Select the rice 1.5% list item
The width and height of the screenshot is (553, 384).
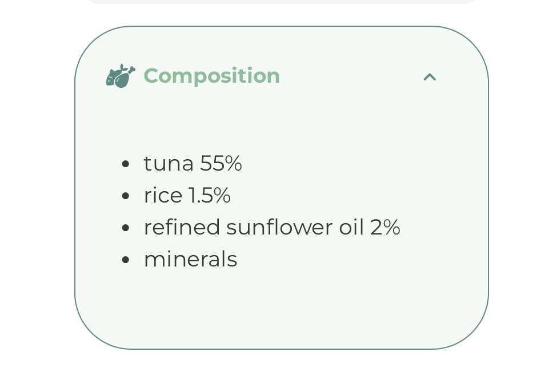187,196
